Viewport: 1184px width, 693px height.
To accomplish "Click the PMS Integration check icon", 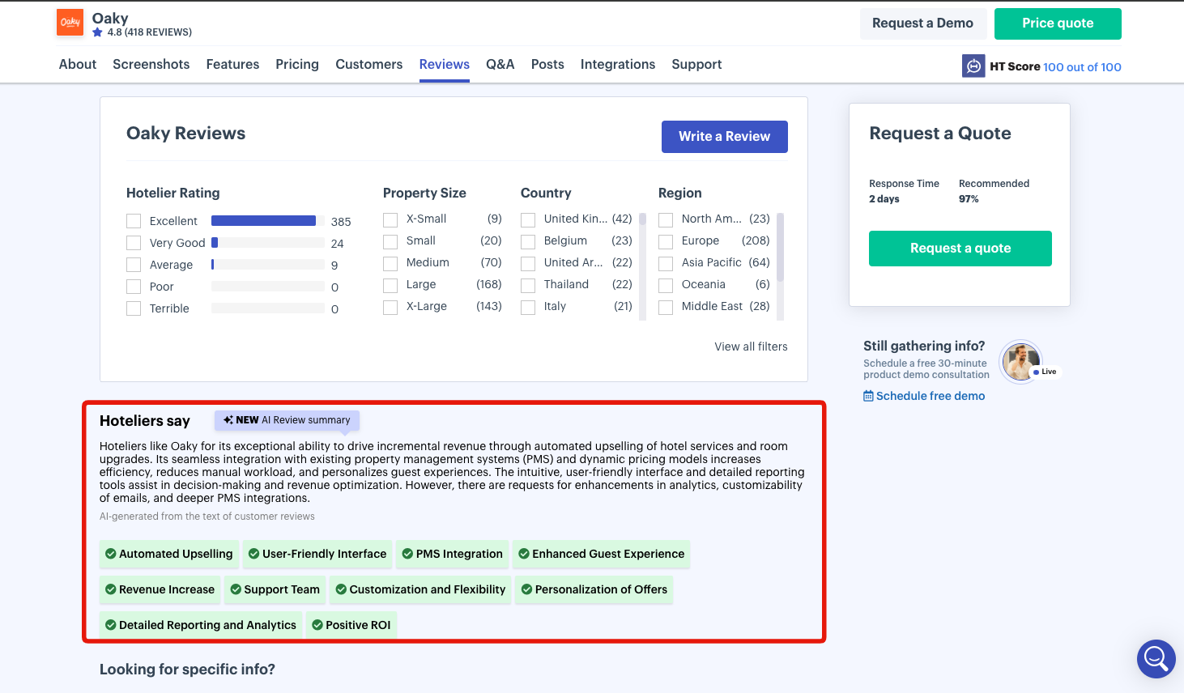I will tap(407, 554).
